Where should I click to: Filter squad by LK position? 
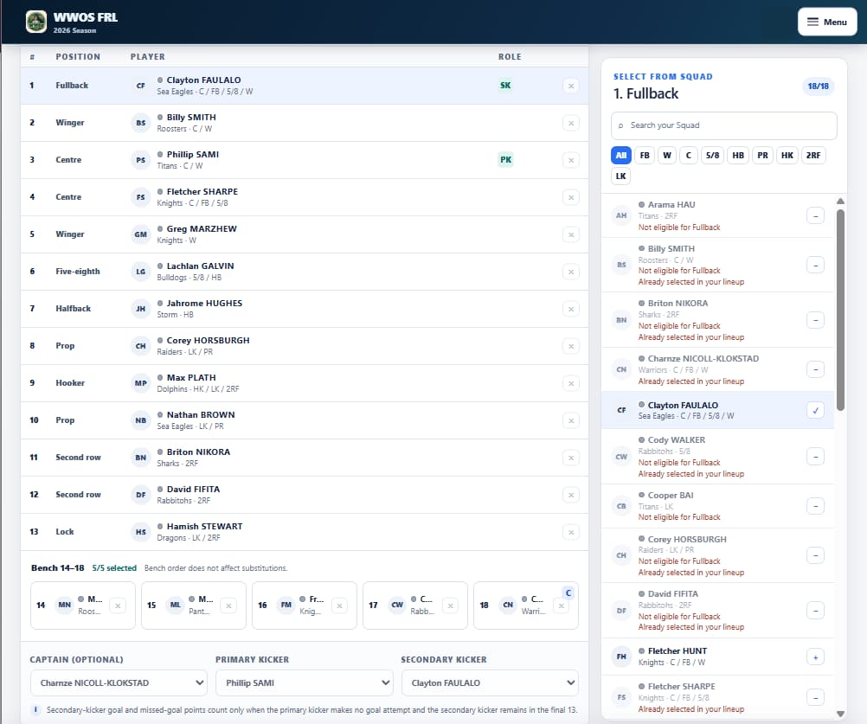(x=621, y=176)
